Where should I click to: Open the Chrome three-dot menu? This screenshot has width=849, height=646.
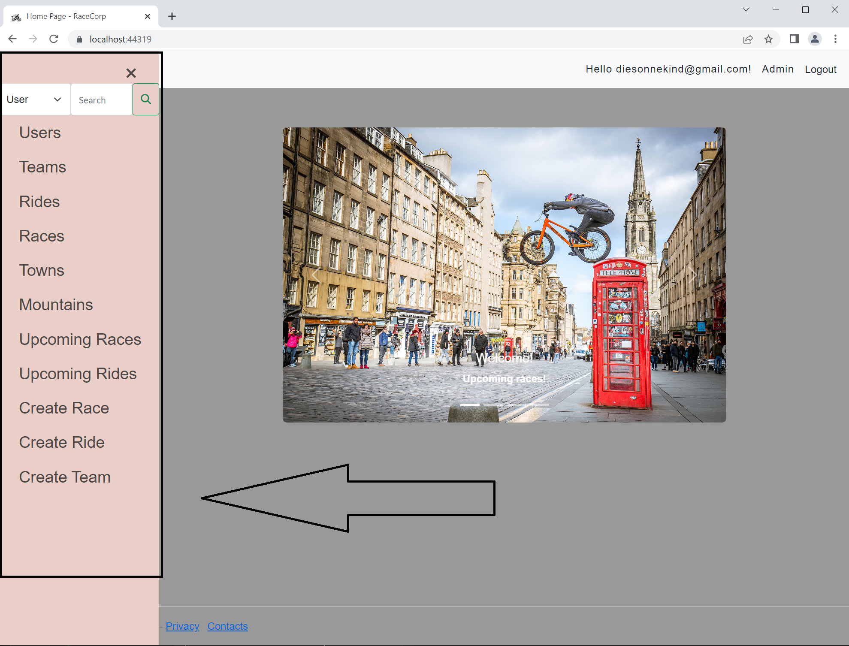point(835,39)
